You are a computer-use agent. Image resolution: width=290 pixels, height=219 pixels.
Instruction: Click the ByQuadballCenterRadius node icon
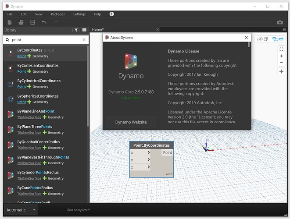[x=11, y=145]
